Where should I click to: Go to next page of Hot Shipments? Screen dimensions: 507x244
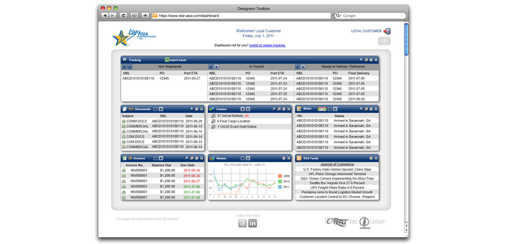(130, 67)
